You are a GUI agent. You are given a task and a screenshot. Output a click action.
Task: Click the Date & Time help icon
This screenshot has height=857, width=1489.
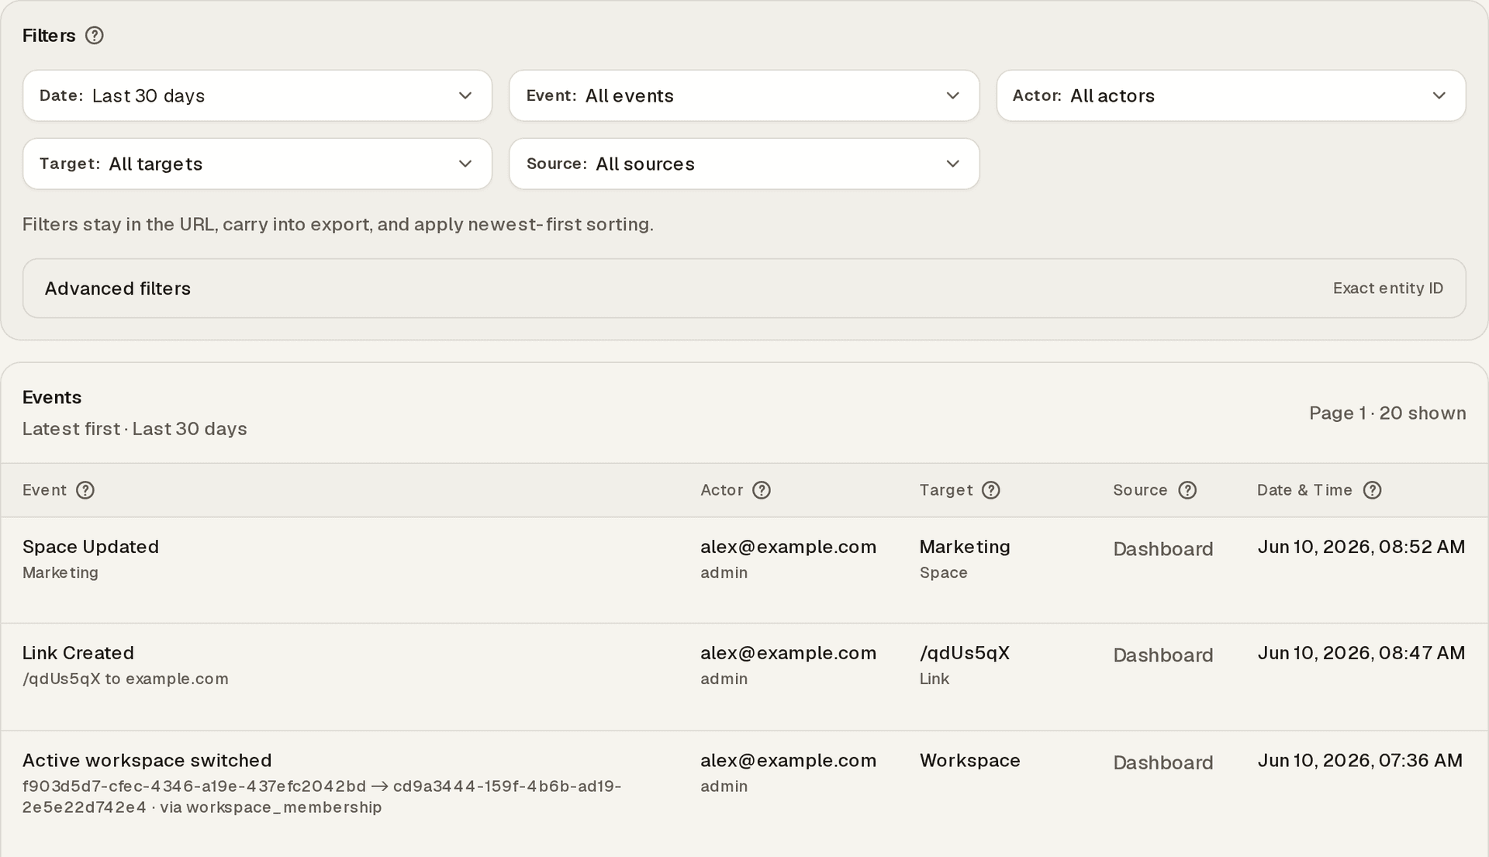click(1372, 490)
